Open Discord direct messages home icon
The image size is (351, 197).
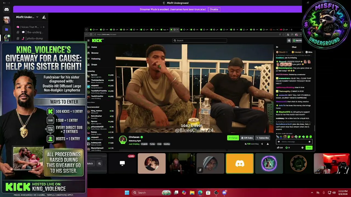[7, 10]
